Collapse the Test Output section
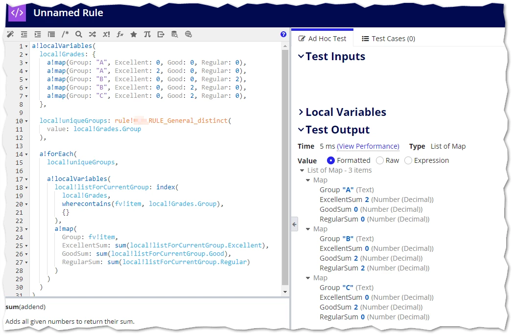The image size is (513, 335). [301, 130]
